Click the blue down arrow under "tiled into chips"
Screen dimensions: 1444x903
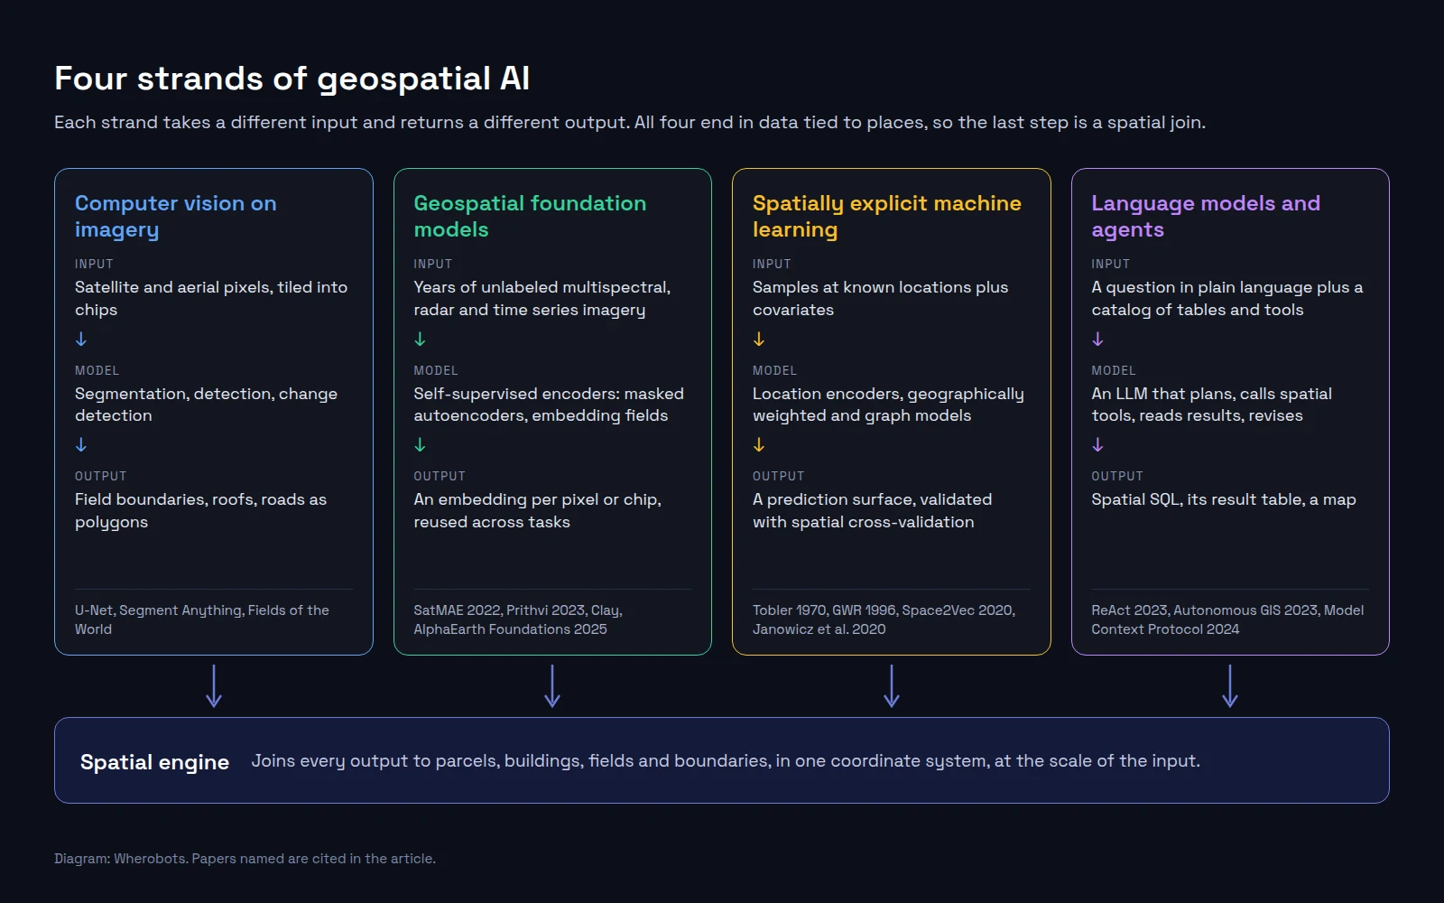81,339
